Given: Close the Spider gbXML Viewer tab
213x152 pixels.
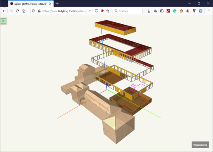Looking at the screenshot, I should [50, 4].
